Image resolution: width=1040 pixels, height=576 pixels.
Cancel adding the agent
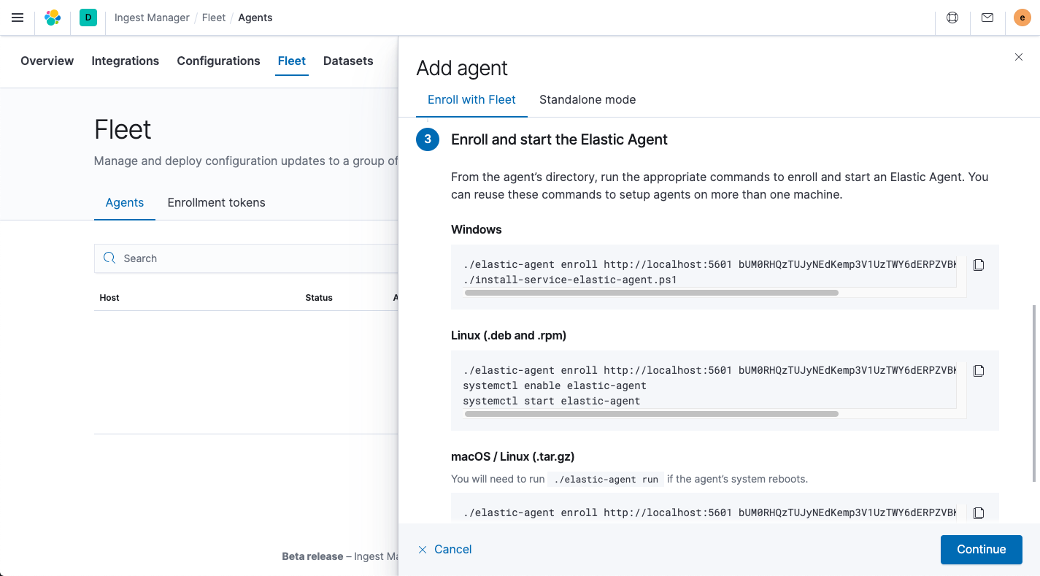coord(444,549)
